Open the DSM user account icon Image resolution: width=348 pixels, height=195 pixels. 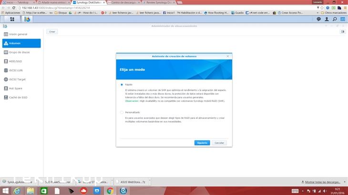[x=327, y=19]
